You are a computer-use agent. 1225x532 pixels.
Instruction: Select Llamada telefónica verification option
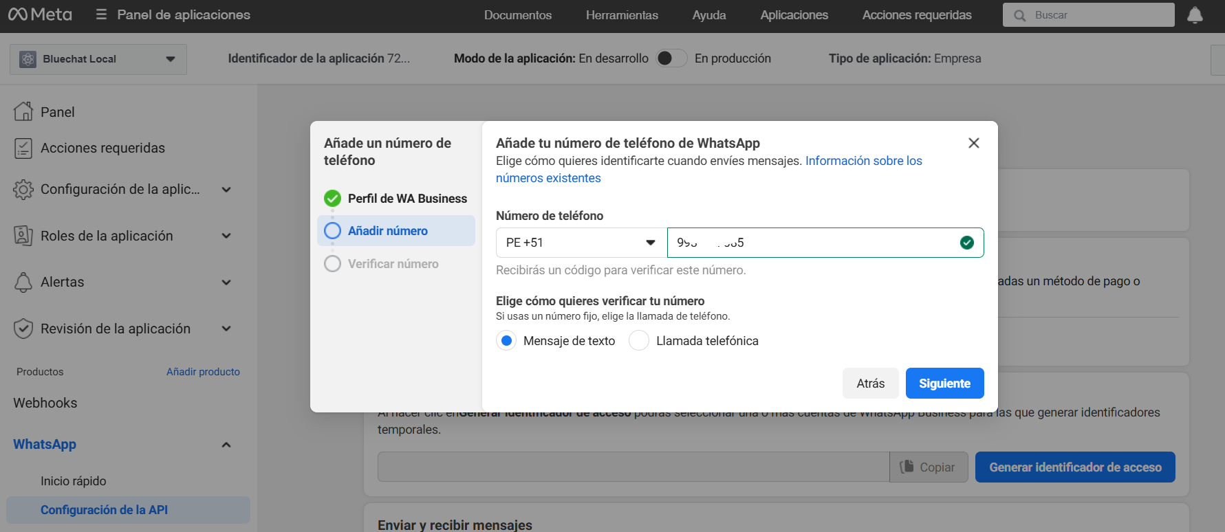click(x=639, y=341)
